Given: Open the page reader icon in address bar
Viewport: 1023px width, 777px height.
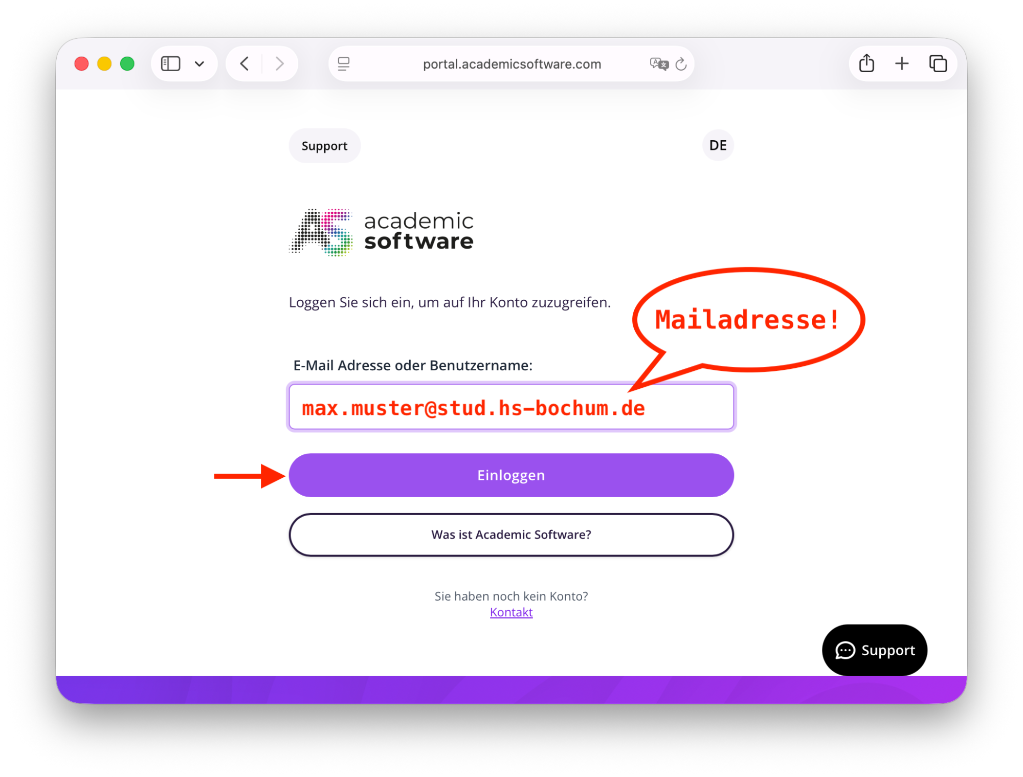Looking at the screenshot, I should [x=344, y=64].
